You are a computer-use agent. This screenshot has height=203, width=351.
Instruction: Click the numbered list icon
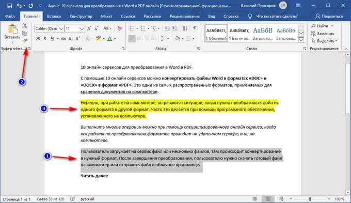click(x=143, y=28)
